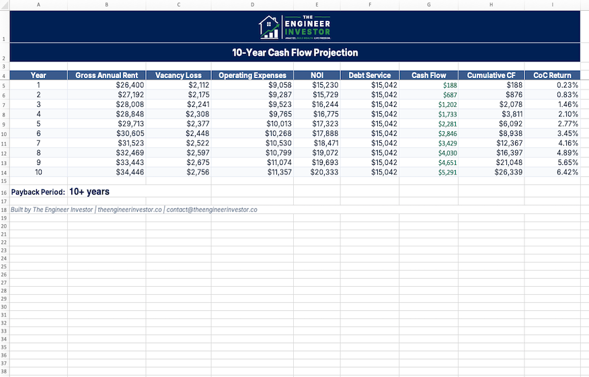
Task: Click gross rent value $34,446
Action: pyautogui.click(x=130, y=172)
